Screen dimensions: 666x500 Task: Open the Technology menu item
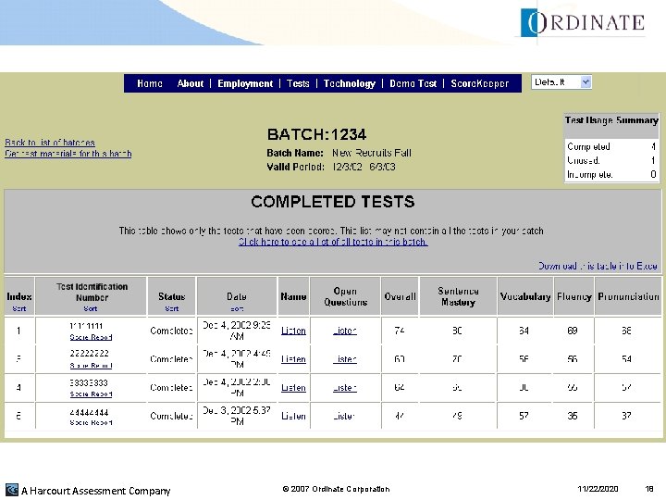[350, 83]
